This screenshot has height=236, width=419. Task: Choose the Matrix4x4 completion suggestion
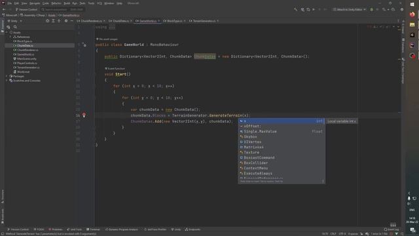(x=282, y=147)
